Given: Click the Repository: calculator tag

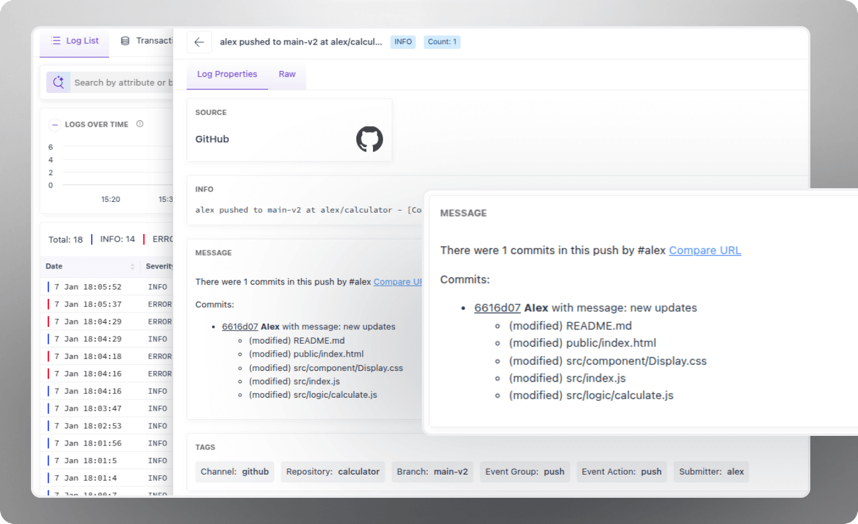Looking at the screenshot, I should coord(333,472).
